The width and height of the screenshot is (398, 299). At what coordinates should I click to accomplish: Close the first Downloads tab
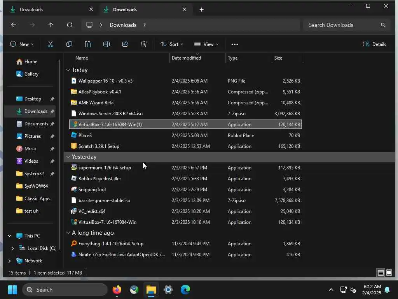click(91, 9)
